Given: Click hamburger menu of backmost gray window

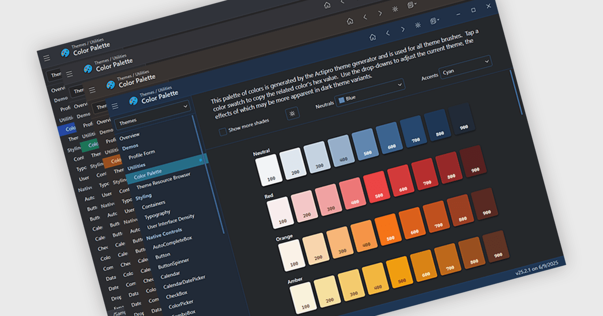Looking at the screenshot, I should click(47, 58).
